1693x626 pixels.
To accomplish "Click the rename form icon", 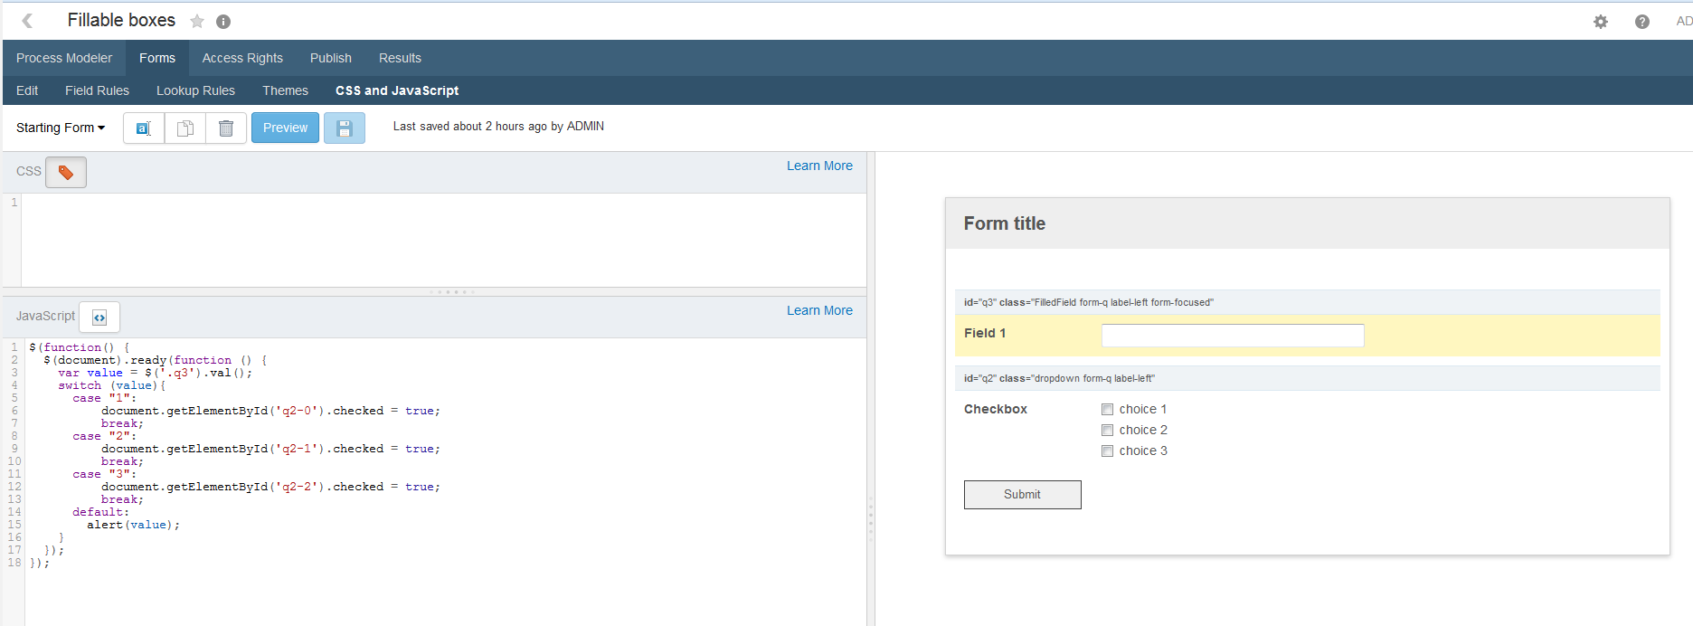I will point(143,128).
